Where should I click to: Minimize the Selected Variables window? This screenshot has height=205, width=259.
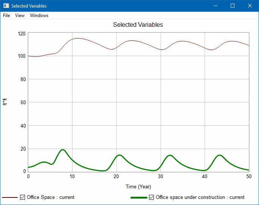pos(215,6)
